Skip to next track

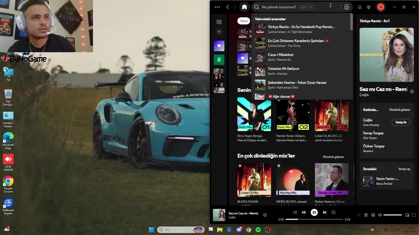(324, 212)
